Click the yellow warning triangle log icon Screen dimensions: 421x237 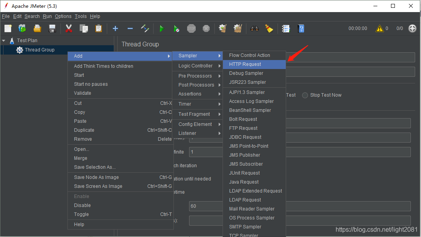tap(379, 28)
